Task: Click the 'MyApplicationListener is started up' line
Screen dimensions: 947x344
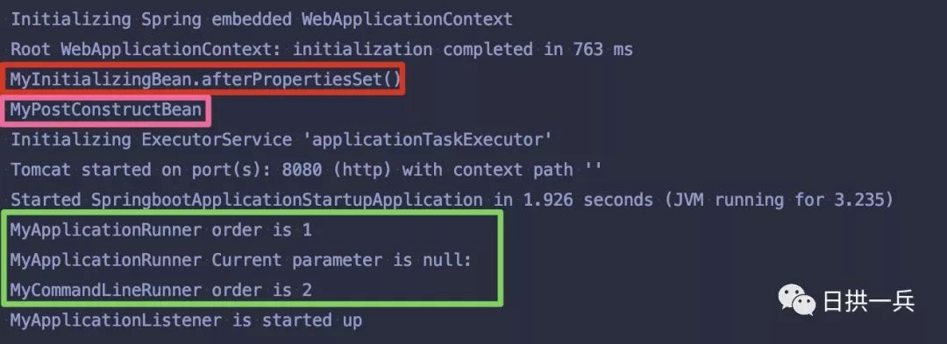Action: click(x=186, y=319)
